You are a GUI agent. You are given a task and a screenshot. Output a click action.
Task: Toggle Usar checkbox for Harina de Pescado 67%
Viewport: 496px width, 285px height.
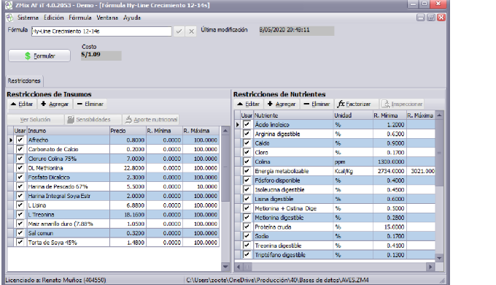pos(20,186)
